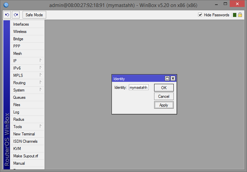Select Make Supout.rif
247x172 pixels.
pyautogui.click(x=27, y=156)
